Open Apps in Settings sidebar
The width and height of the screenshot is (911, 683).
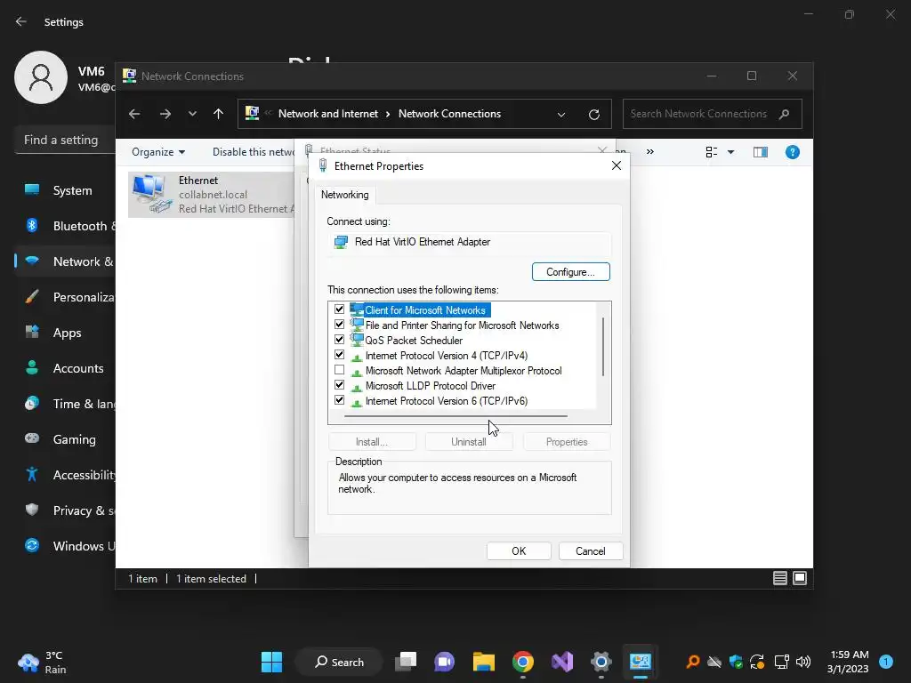click(66, 333)
